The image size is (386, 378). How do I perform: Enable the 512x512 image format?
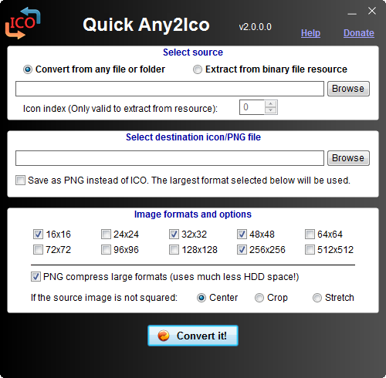tap(310, 250)
